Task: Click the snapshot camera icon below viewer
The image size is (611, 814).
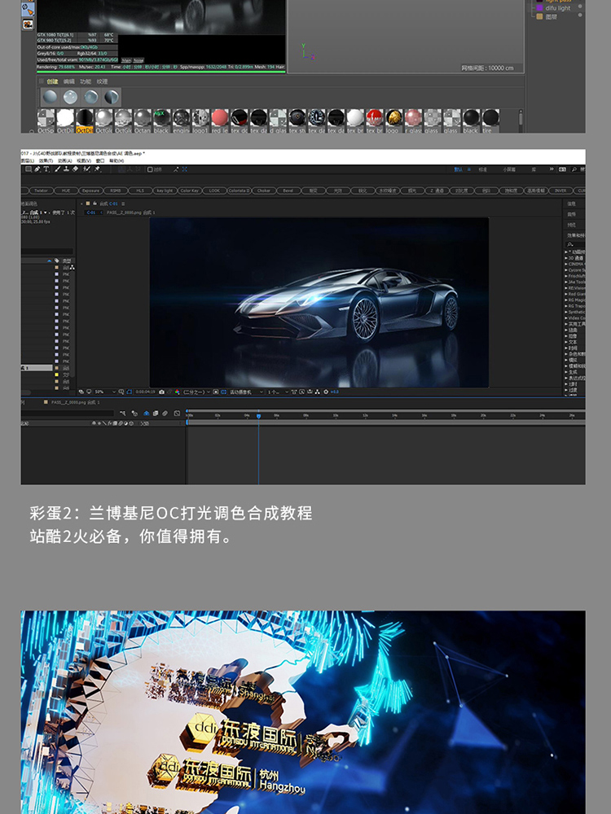Action: click(x=161, y=392)
